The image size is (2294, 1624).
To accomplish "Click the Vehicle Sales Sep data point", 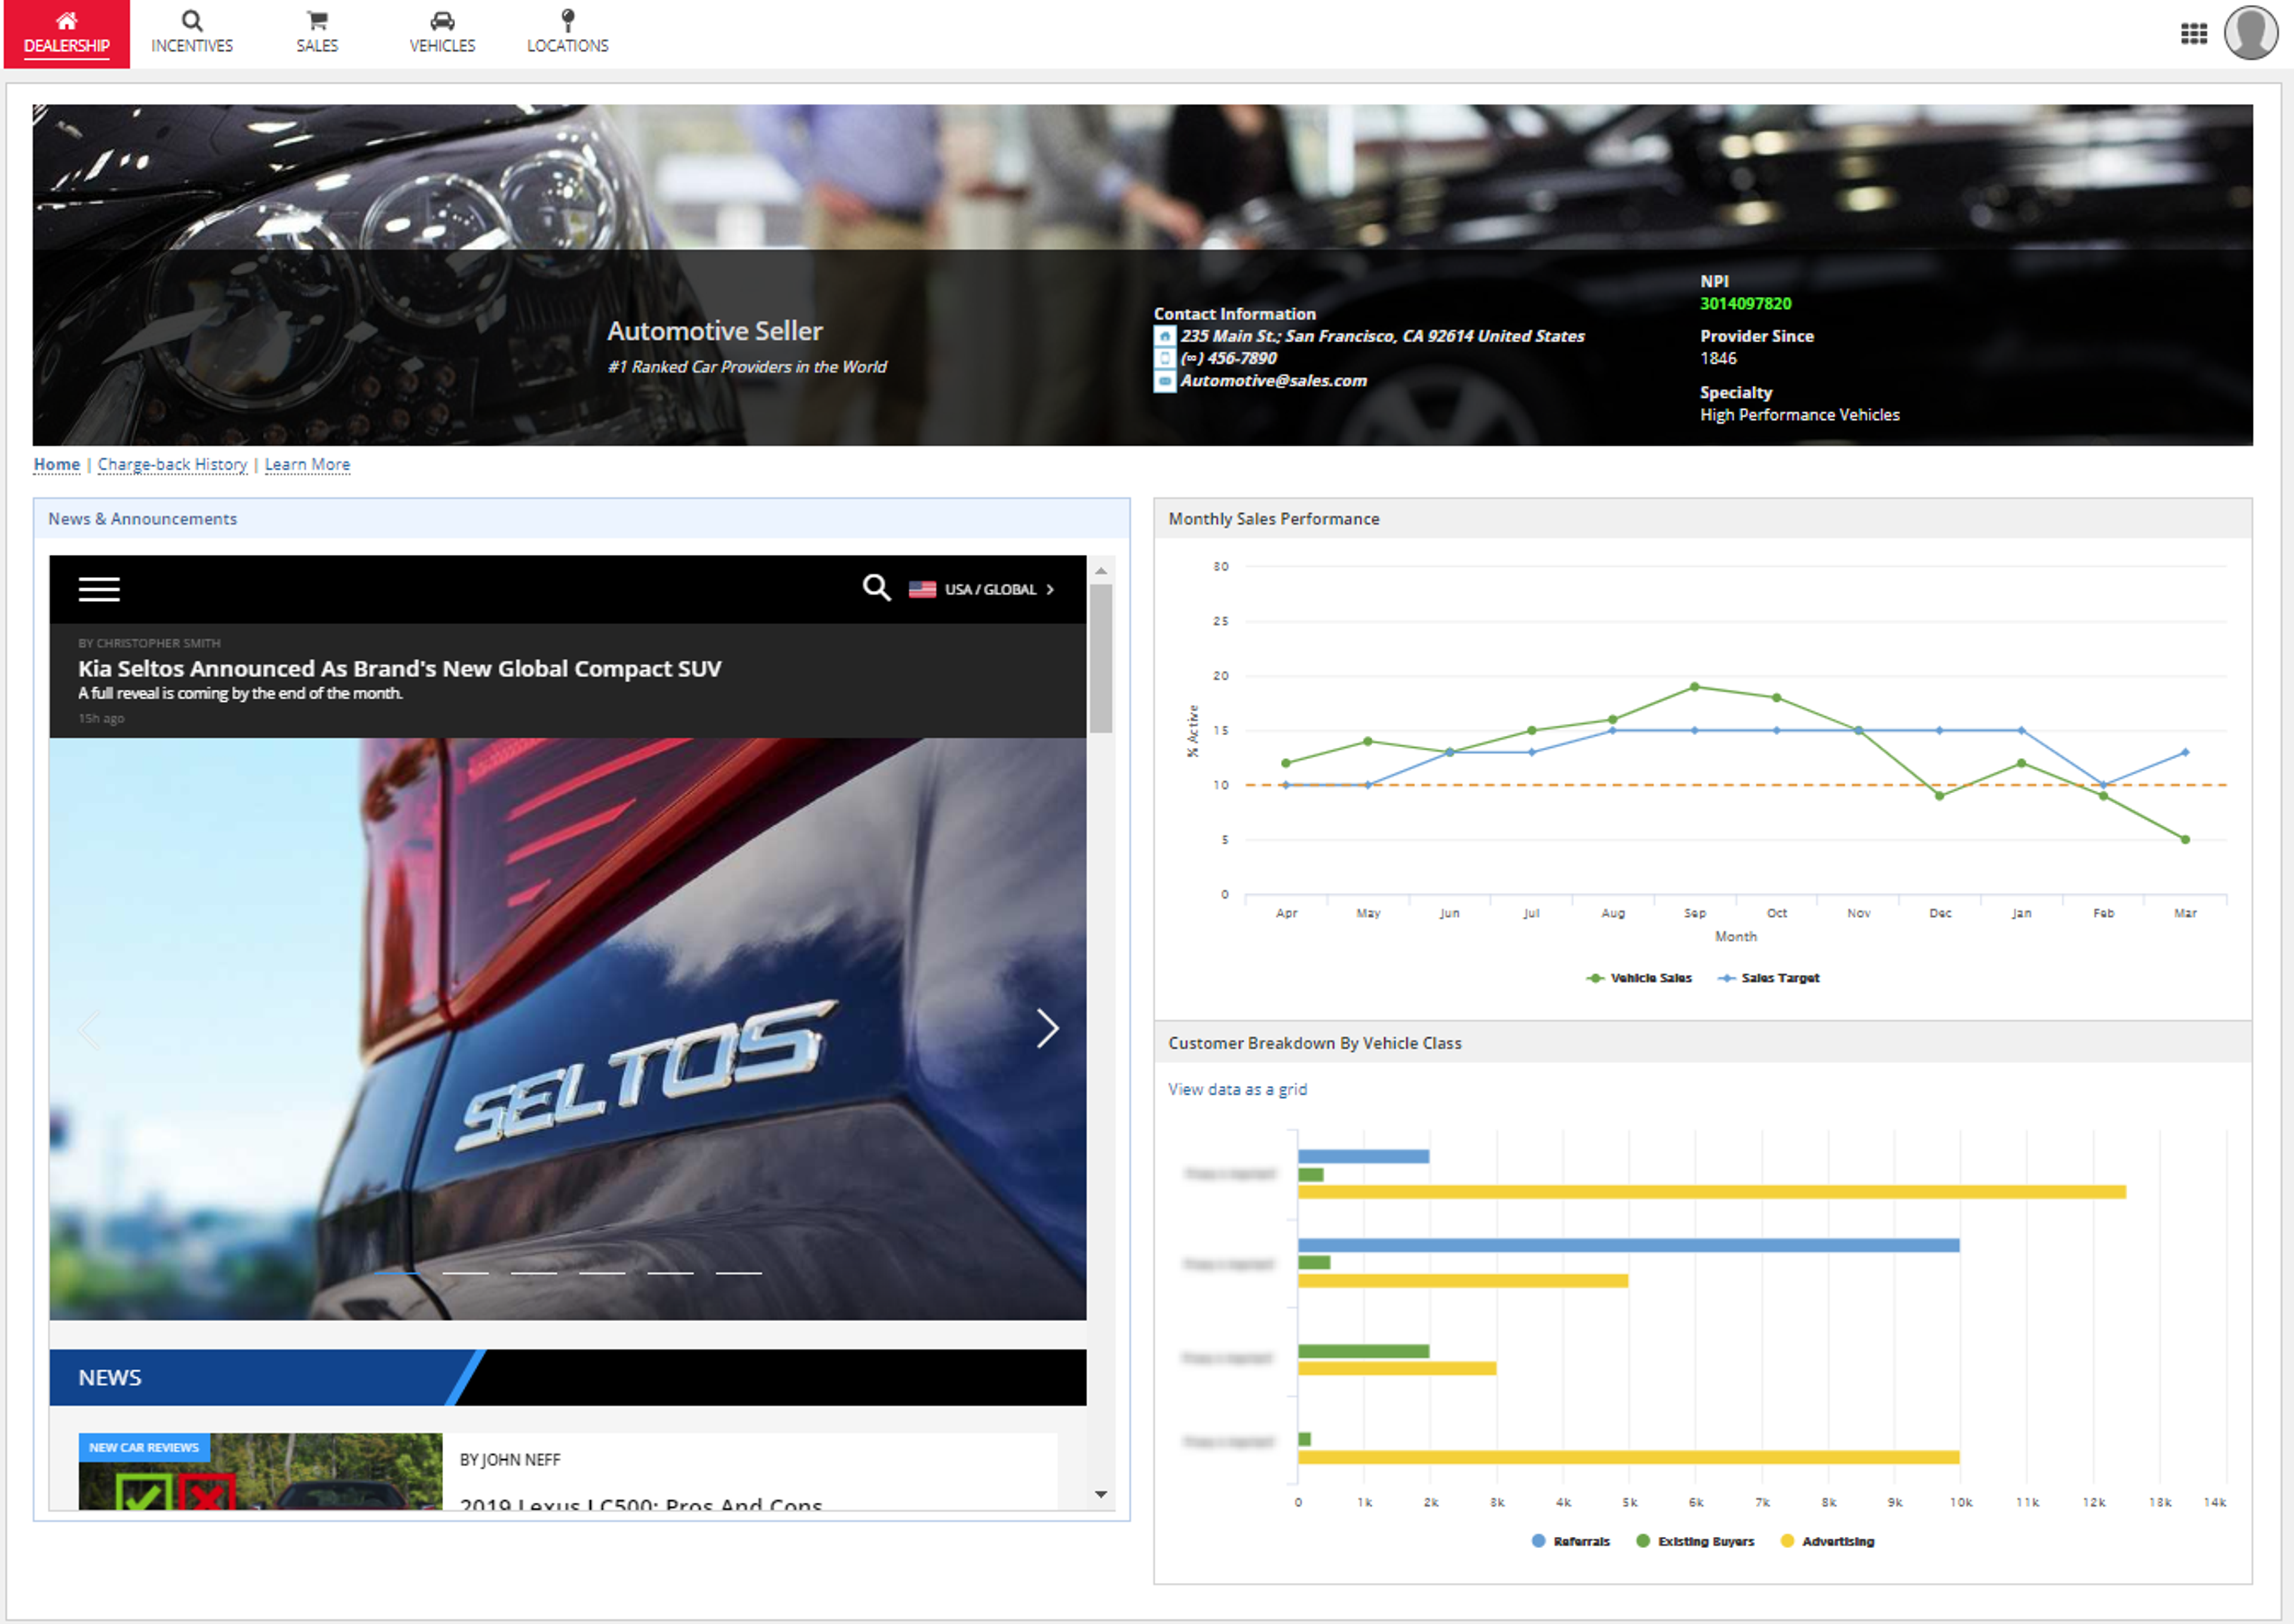I will pyautogui.click(x=1694, y=687).
